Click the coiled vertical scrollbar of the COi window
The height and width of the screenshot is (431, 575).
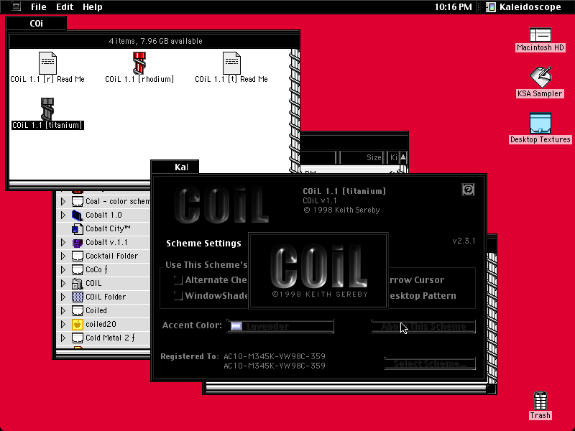pyautogui.click(x=295, y=111)
